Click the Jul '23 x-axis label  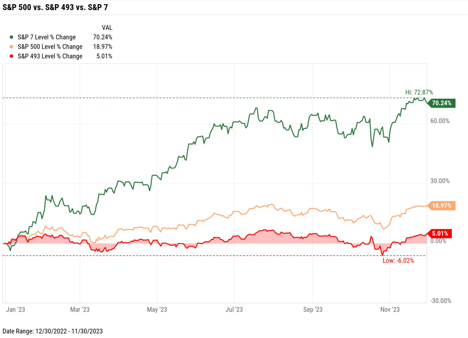coord(234,309)
